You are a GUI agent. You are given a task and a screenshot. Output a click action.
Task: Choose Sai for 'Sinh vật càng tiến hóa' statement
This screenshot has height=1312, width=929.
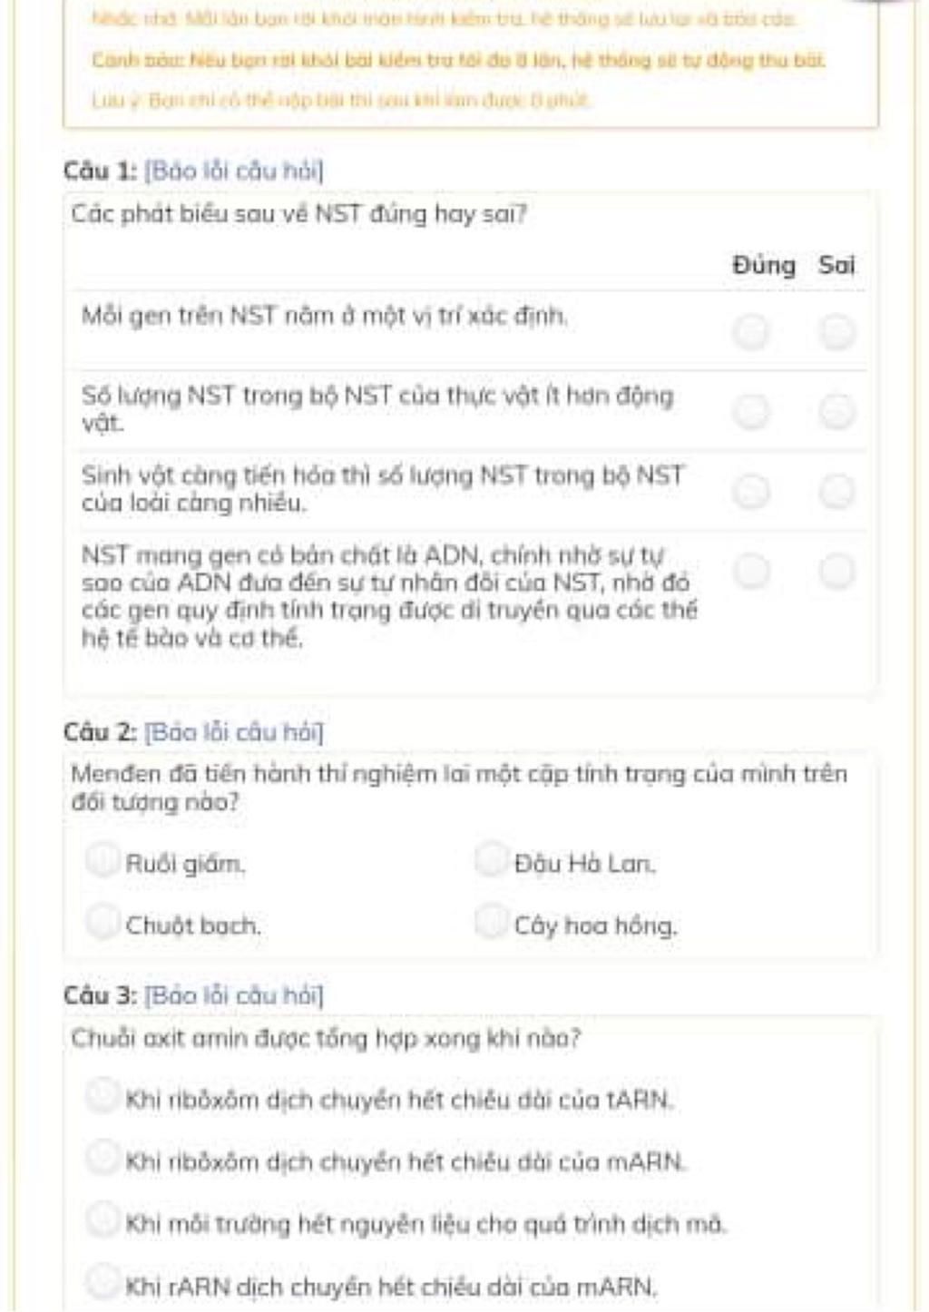tap(836, 492)
